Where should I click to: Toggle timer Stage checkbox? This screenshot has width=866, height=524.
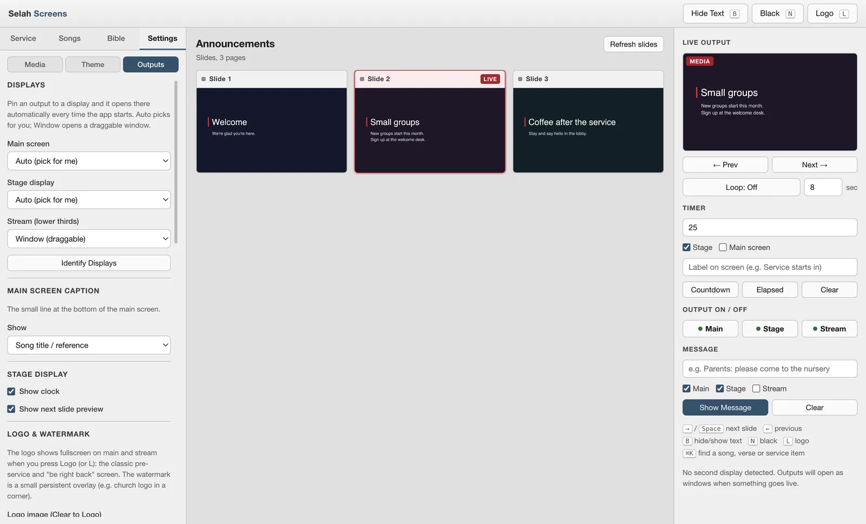click(686, 248)
